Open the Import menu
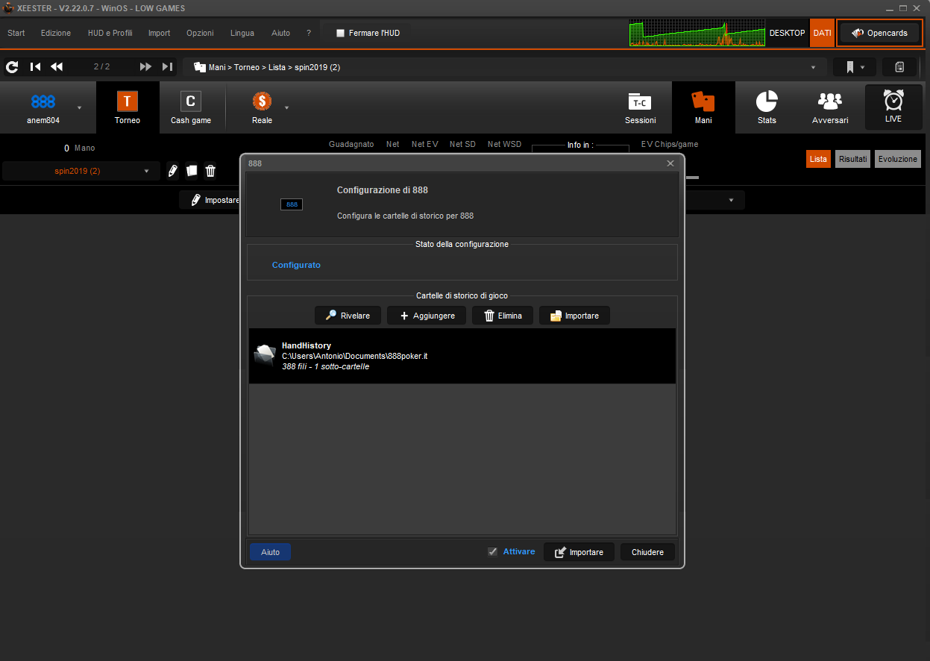 [159, 33]
